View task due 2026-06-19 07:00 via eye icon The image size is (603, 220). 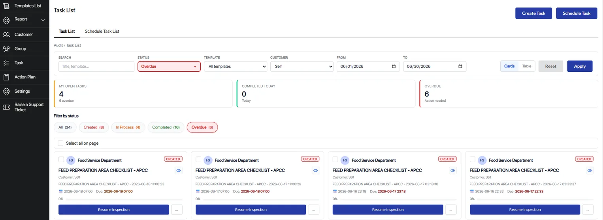(179, 171)
